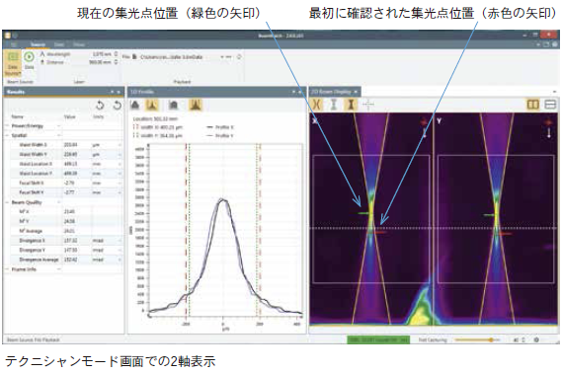Viewport: 563px width, 375px height.
Task: Adjust the Wavelength spinner arrows
Action: tap(116, 54)
